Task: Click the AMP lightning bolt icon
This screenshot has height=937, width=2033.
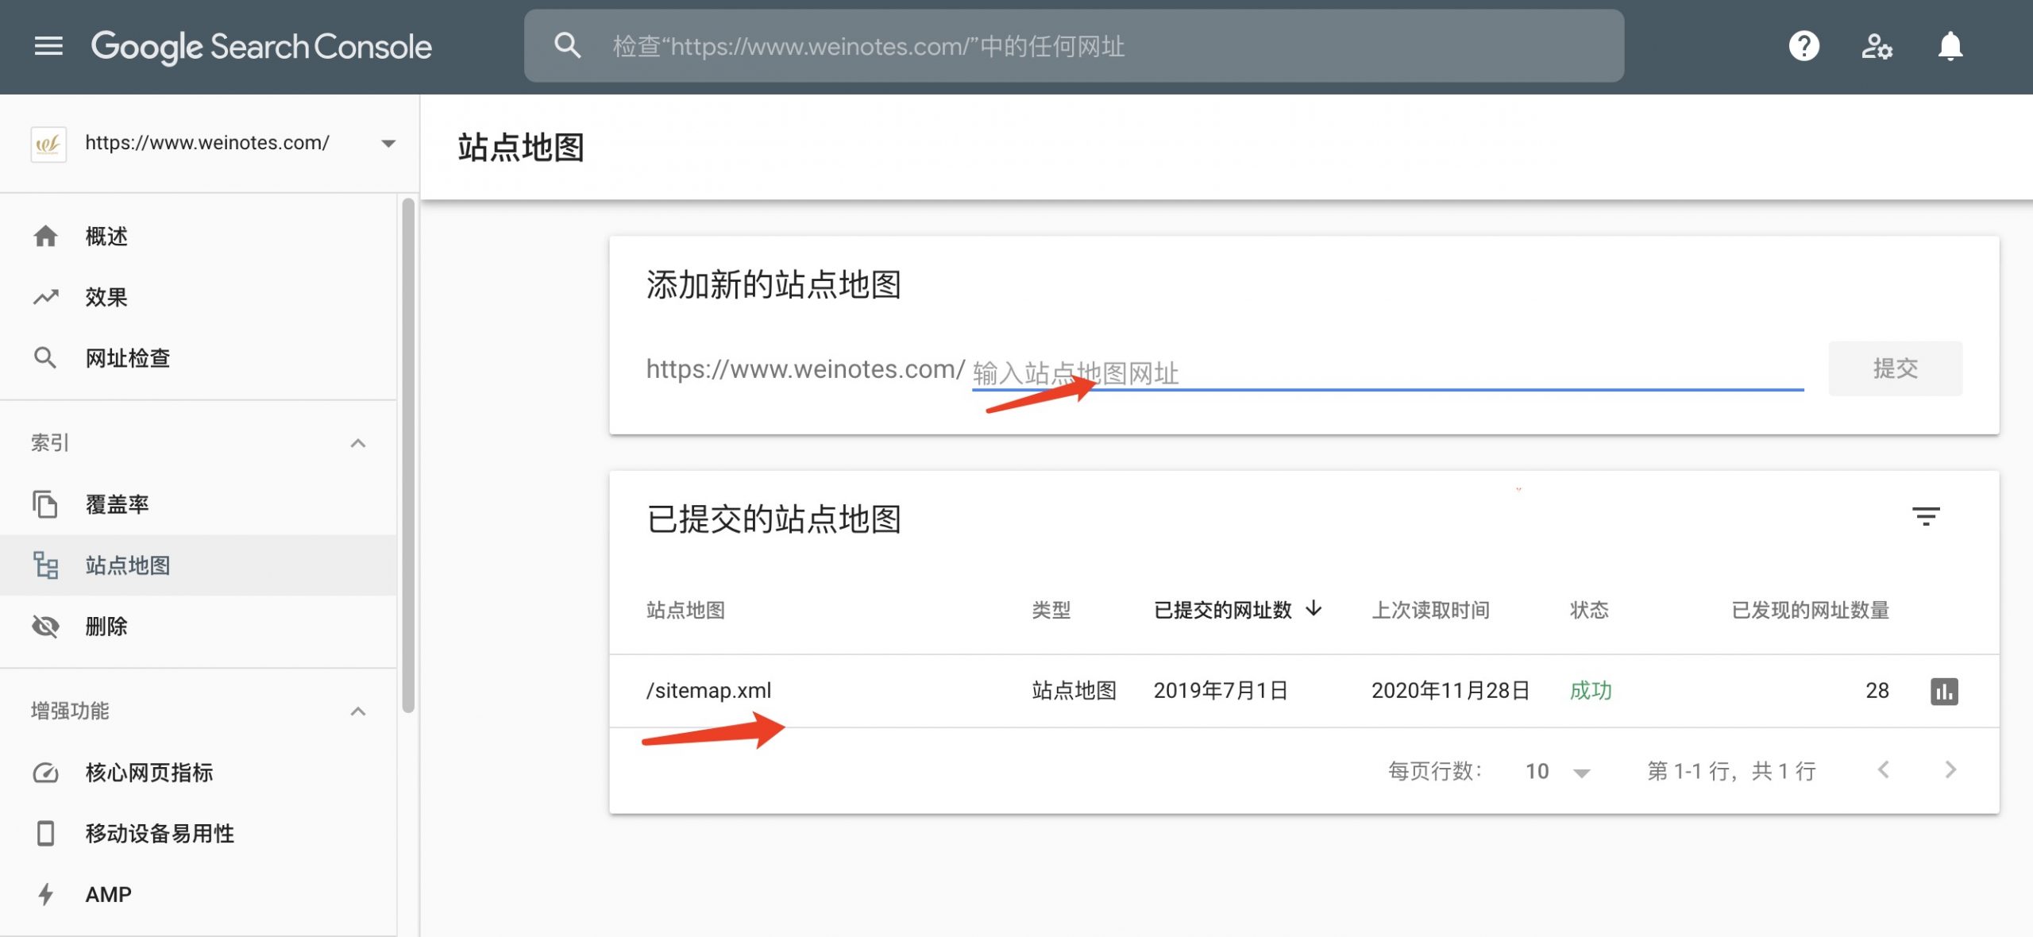Action: click(x=45, y=895)
